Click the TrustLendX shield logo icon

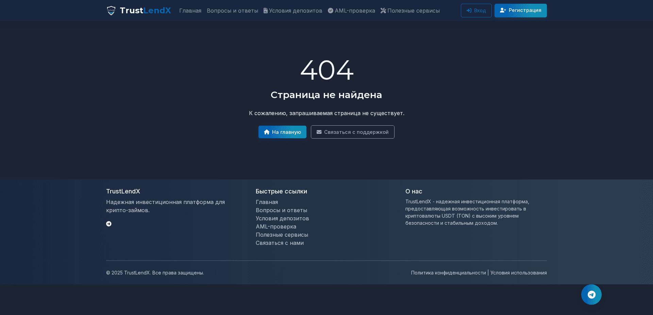pos(111,10)
